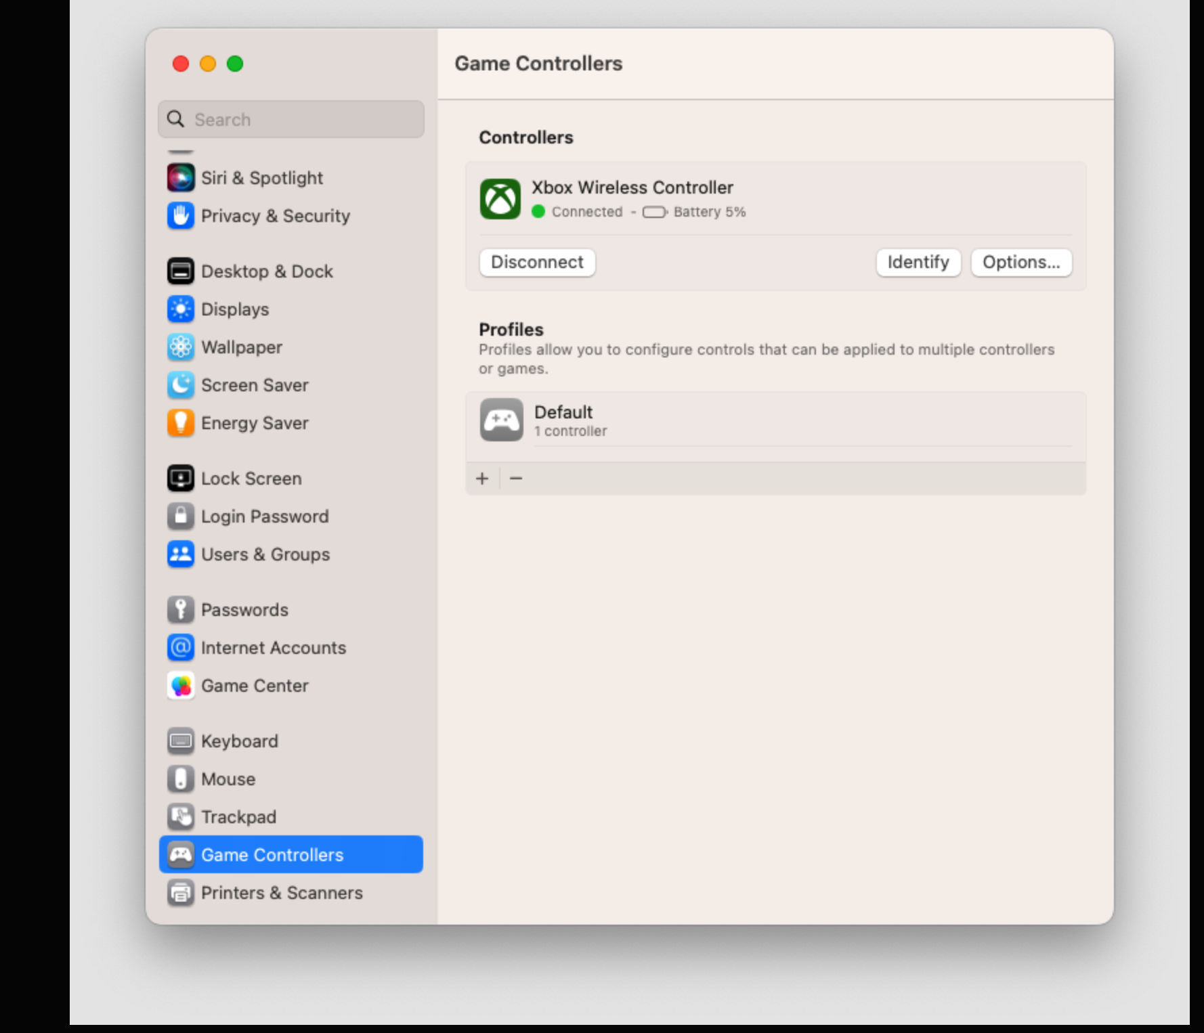Viewport: 1204px width, 1033px height.
Task: Click the Screen Saver moon icon
Action: click(x=181, y=385)
